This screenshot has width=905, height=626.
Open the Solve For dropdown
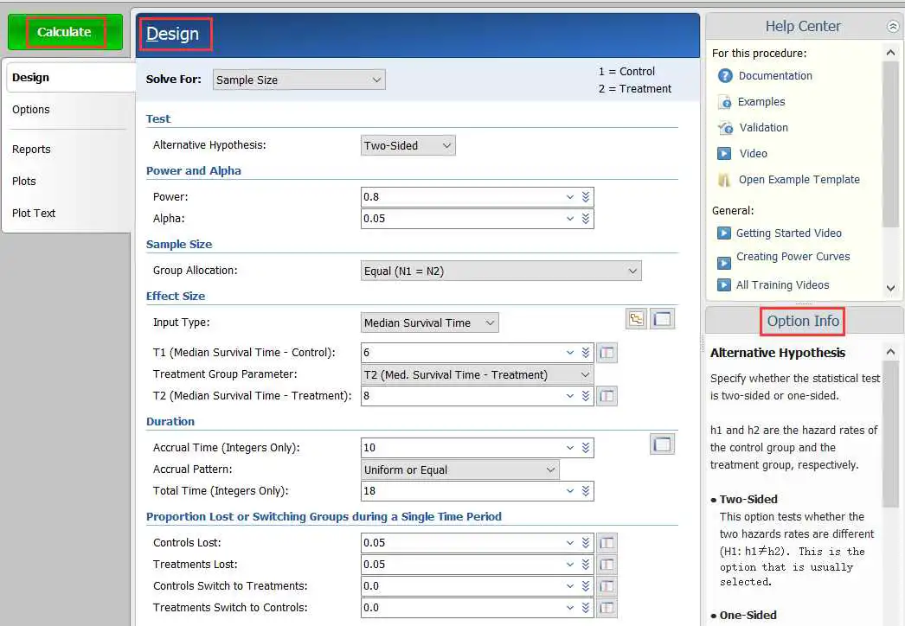[x=299, y=80]
